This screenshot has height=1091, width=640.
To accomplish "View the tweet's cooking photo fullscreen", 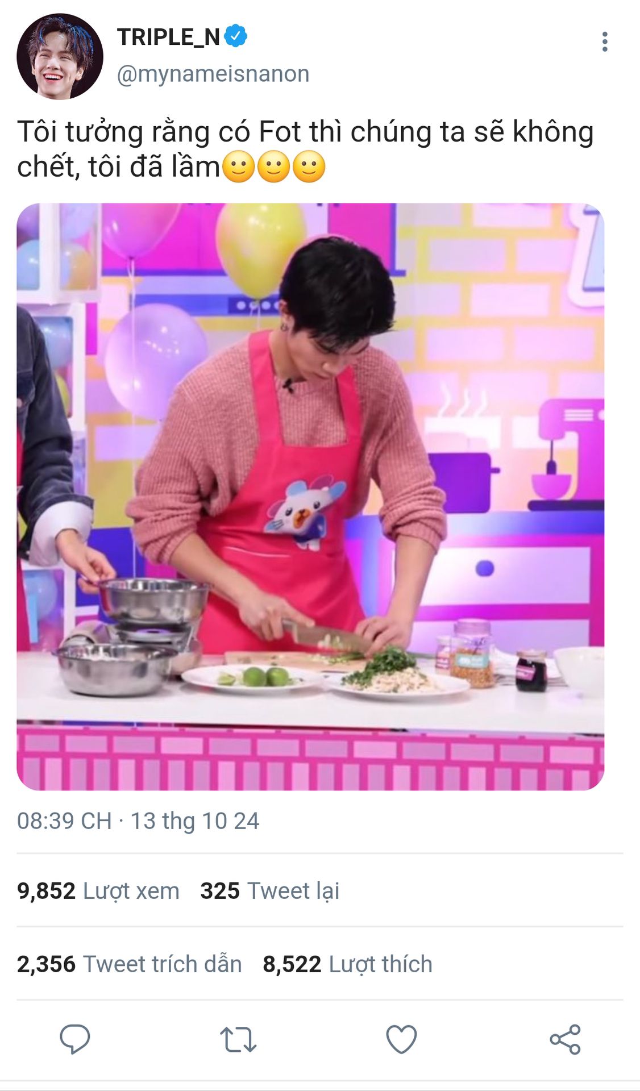I will point(310,497).
